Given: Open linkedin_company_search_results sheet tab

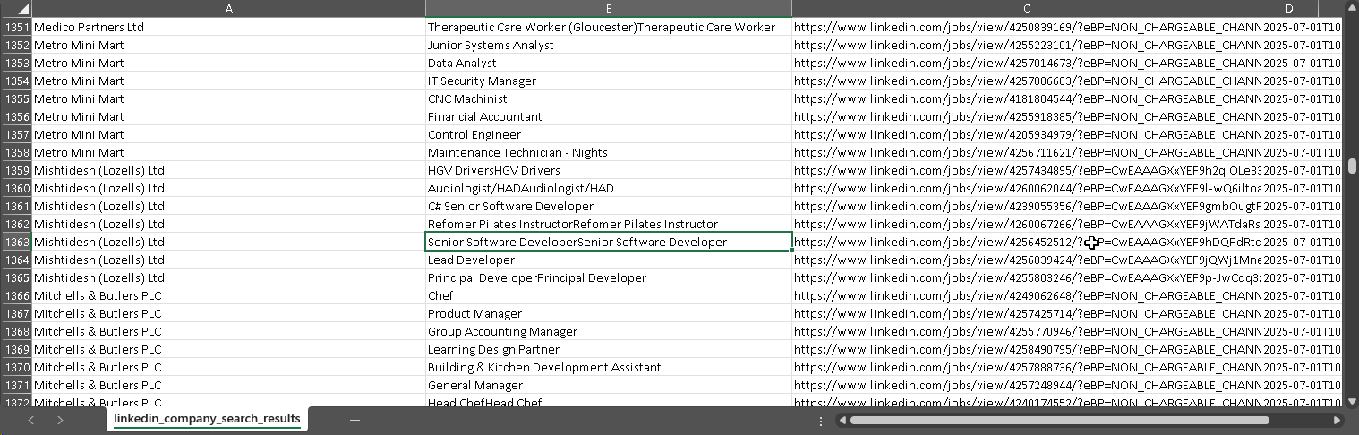Looking at the screenshot, I should point(207,419).
